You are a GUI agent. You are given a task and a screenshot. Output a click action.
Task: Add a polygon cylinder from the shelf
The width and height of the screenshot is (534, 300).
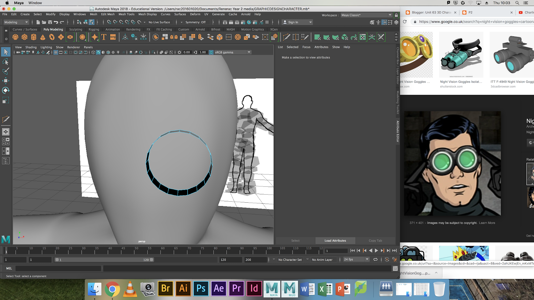point(34,37)
